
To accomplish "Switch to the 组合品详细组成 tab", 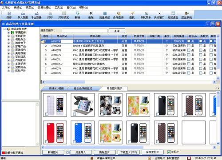I will coord(83,88).
